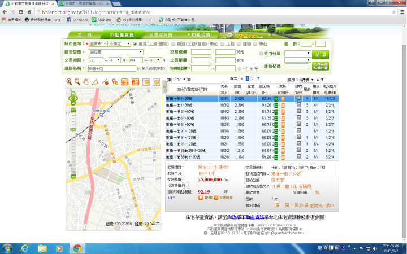Screen dimensions: 407x254
Task: Switch to the 不動產租賃 tab
Action: (198, 35)
